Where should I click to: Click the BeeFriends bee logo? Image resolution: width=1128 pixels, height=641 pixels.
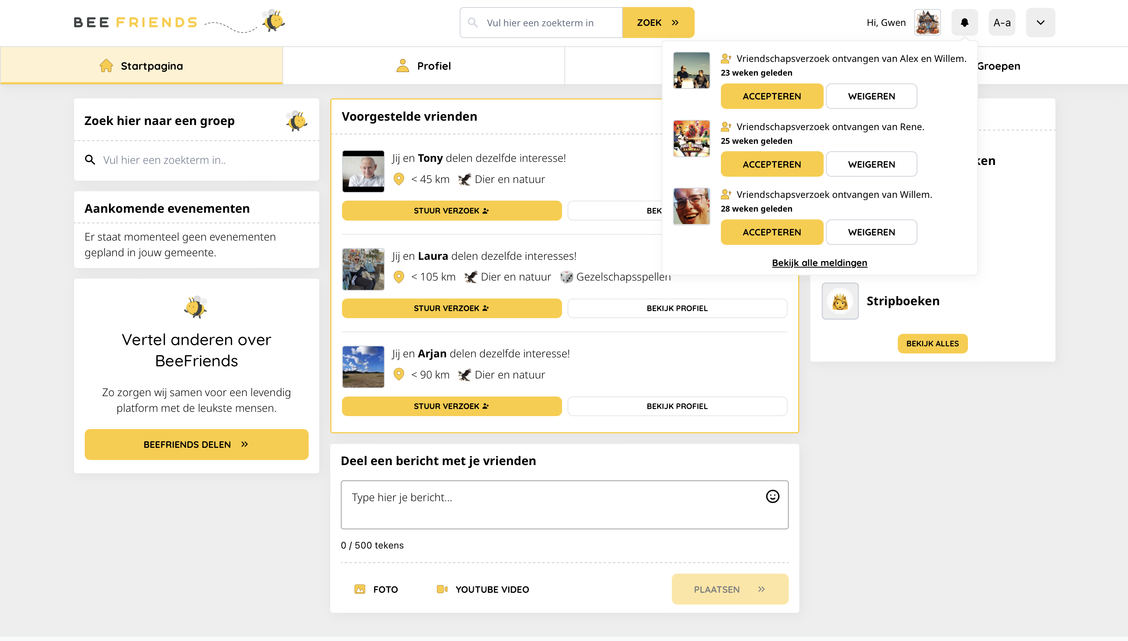click(x=273, y=21)
